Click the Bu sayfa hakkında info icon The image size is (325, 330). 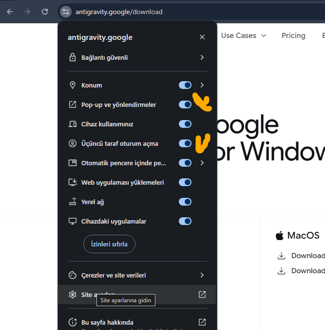coord(73,322)
